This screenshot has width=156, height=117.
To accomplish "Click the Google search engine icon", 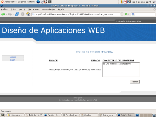I will pyautogui.click(x=133, y=14).
